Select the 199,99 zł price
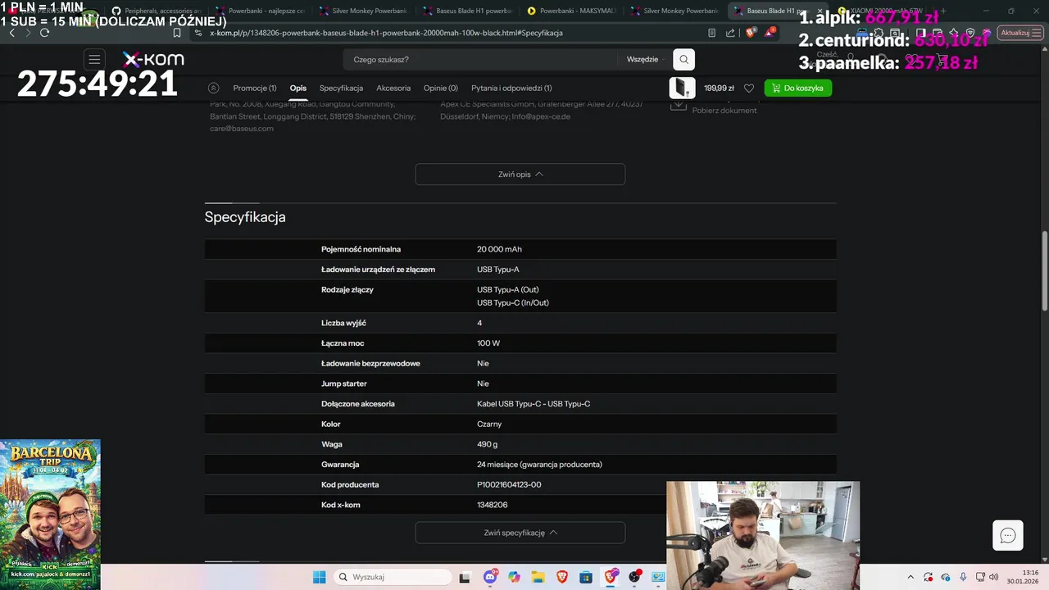The width and height of the screenshot is (1049, 590). click(x=719, y=88)
